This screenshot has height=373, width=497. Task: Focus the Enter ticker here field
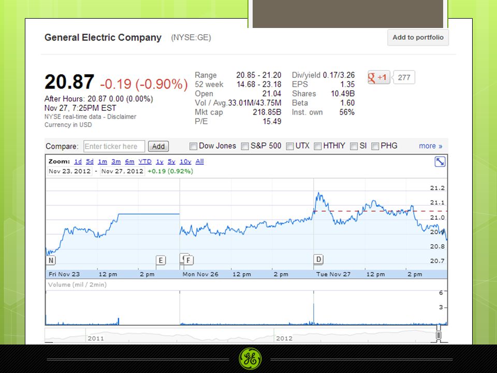point(114,146)
